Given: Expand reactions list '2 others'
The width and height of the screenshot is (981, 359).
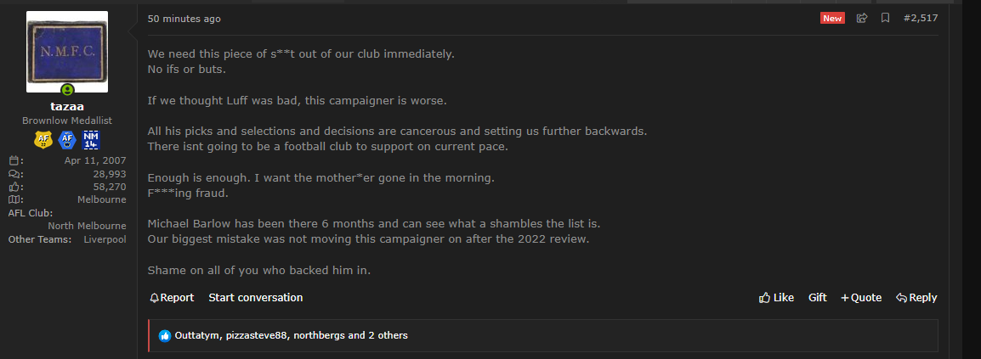Looking at the screenshot, I should click(388, 336).
